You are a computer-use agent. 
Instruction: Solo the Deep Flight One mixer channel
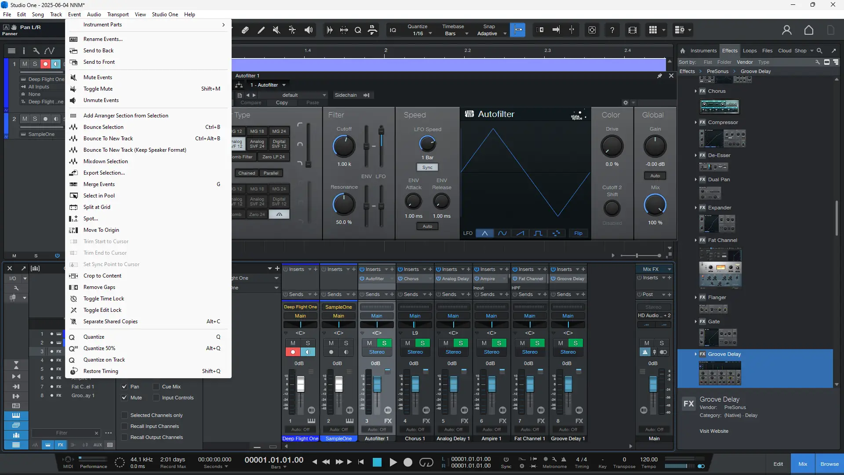[308, 343]
